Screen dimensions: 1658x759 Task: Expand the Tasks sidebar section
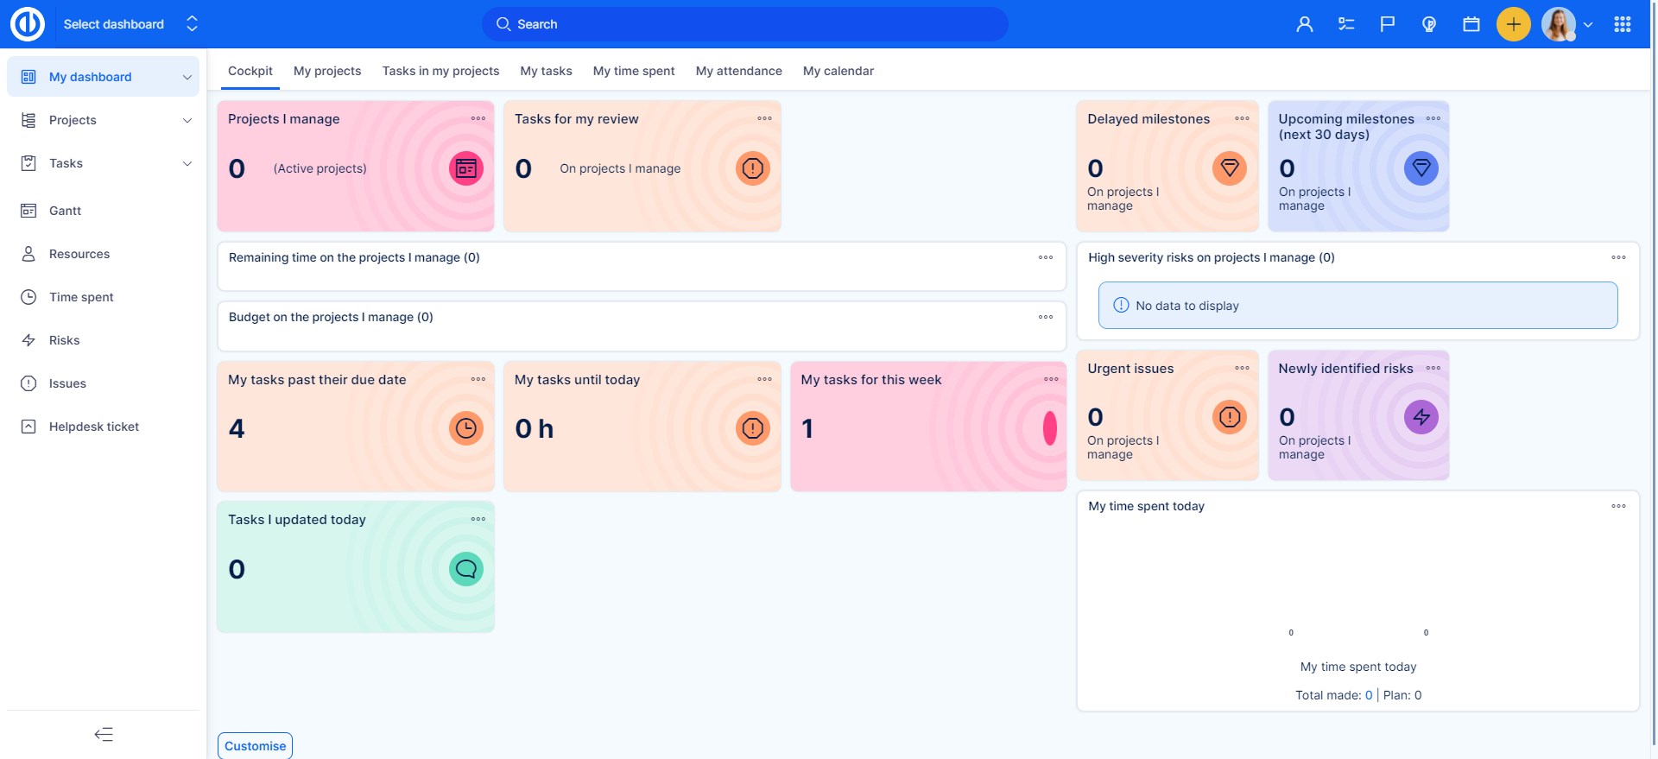click(x=187, y=163)
